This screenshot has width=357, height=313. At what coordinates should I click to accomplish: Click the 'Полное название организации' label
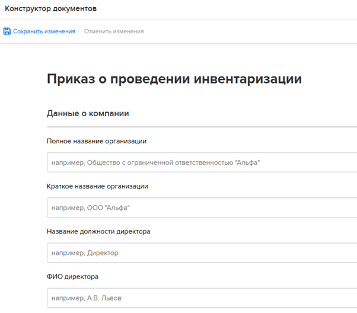pos(97,141)
